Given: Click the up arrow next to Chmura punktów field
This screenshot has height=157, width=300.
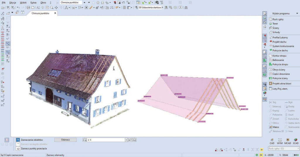Looking at the screenshot, I should pos(84,2).
